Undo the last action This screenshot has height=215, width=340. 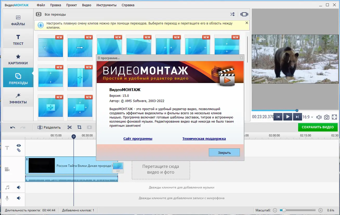12,127
